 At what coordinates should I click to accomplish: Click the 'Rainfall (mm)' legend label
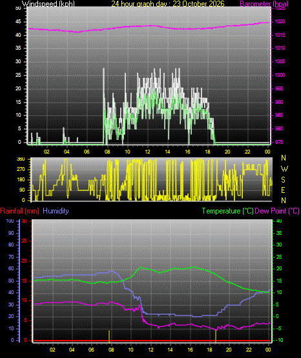[19, 211]
